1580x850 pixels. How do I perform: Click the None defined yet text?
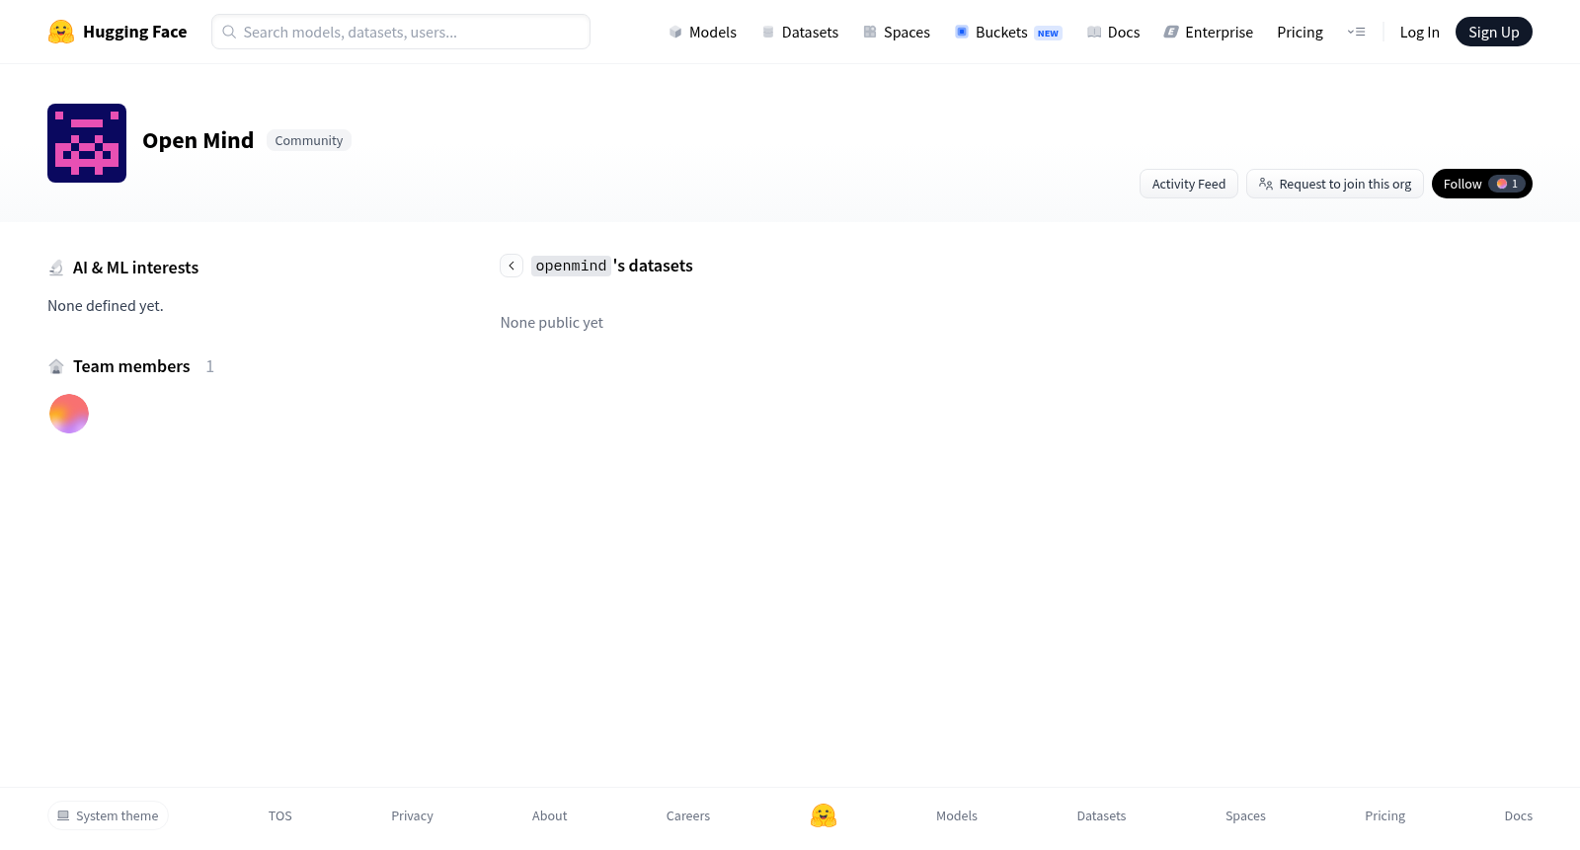click(106, 306)
